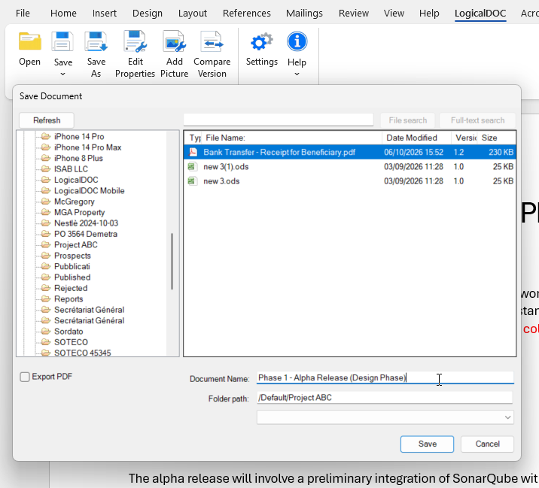Click the folder icon beside ISAB LLC
The height and width of the screenshot is (488, 539).
coord(46,168)
